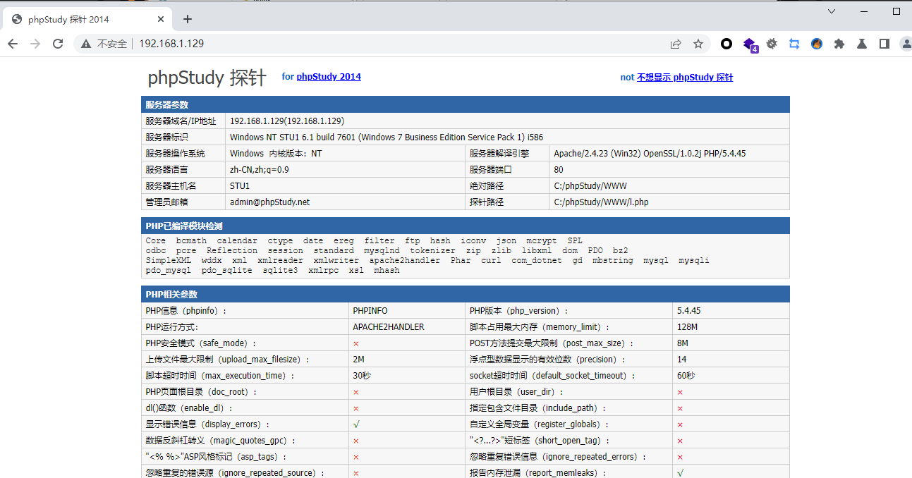Screen dimensions: 912x478
Task: Click default_socket_timeout value 60秒
Action: point(686,376)
